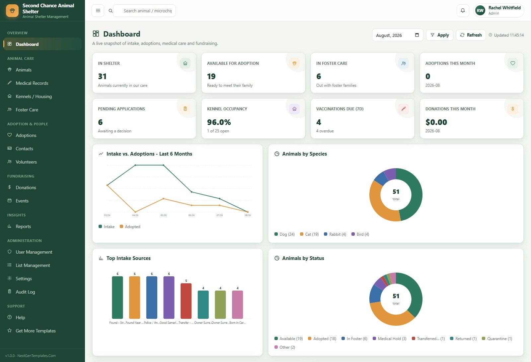Click the Apply filter button
Image resolution: width=531 pixels, height=362 pixels.
point(439,35)
